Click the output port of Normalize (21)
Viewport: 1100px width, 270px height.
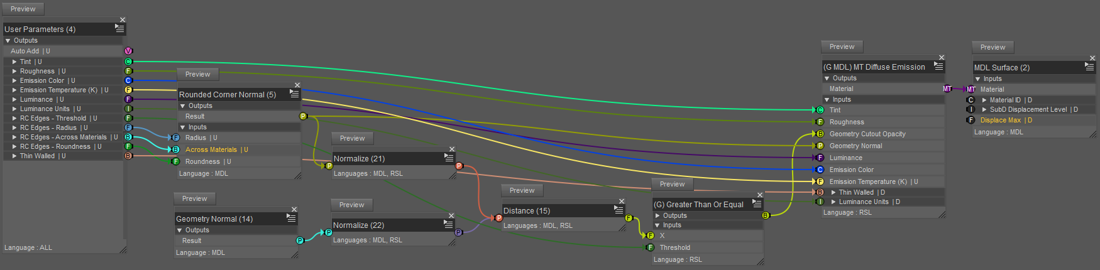(x=459, y=166)
